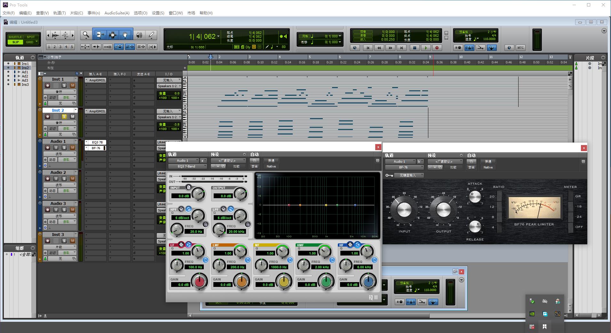Image resolution: width=611 pixels, height=333 pixels.
Task: Open the 轨道 list panel menu
Action: tap(33, 58)
